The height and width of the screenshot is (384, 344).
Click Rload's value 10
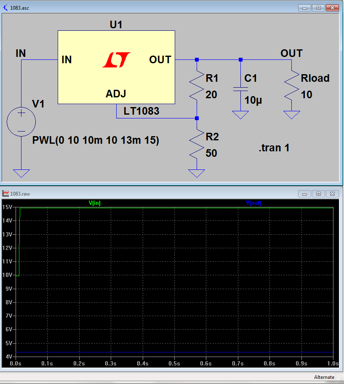click(x=307, y=95)
